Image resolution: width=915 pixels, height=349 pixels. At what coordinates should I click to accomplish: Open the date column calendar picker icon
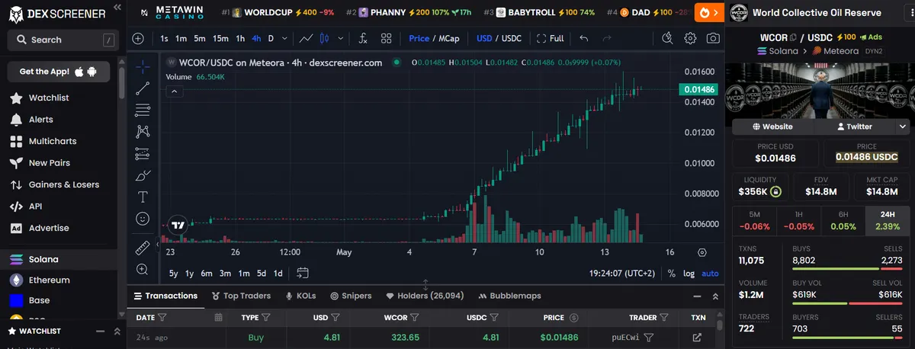[x=218, y=317]
